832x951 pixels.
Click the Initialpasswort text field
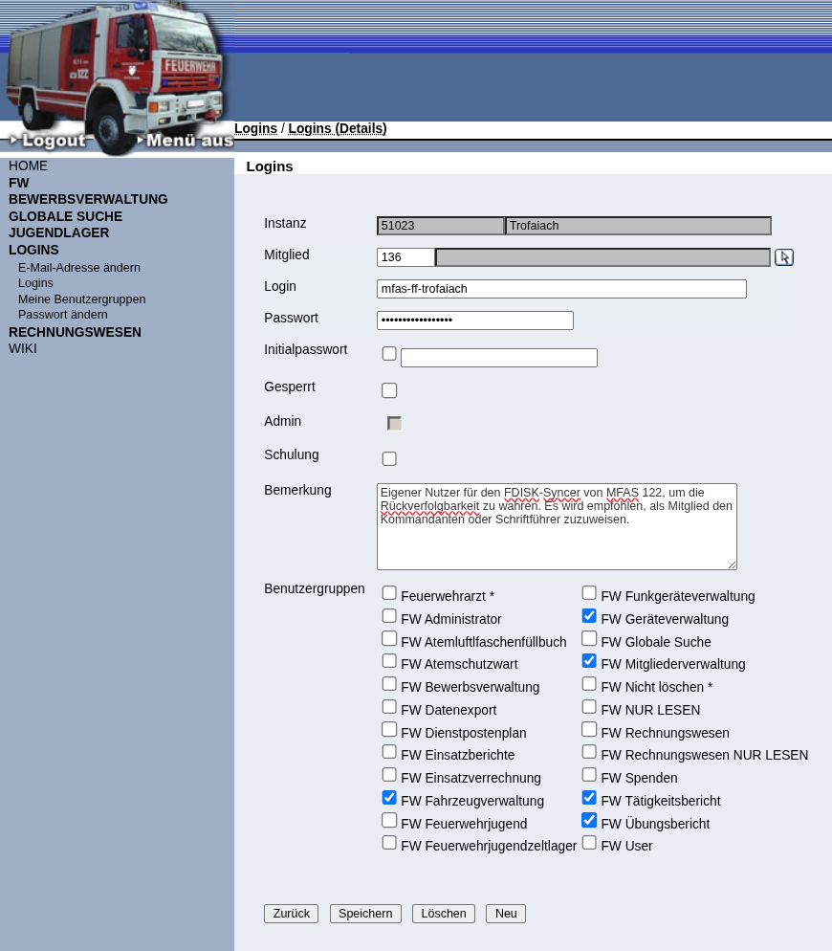tap(499, 358)
